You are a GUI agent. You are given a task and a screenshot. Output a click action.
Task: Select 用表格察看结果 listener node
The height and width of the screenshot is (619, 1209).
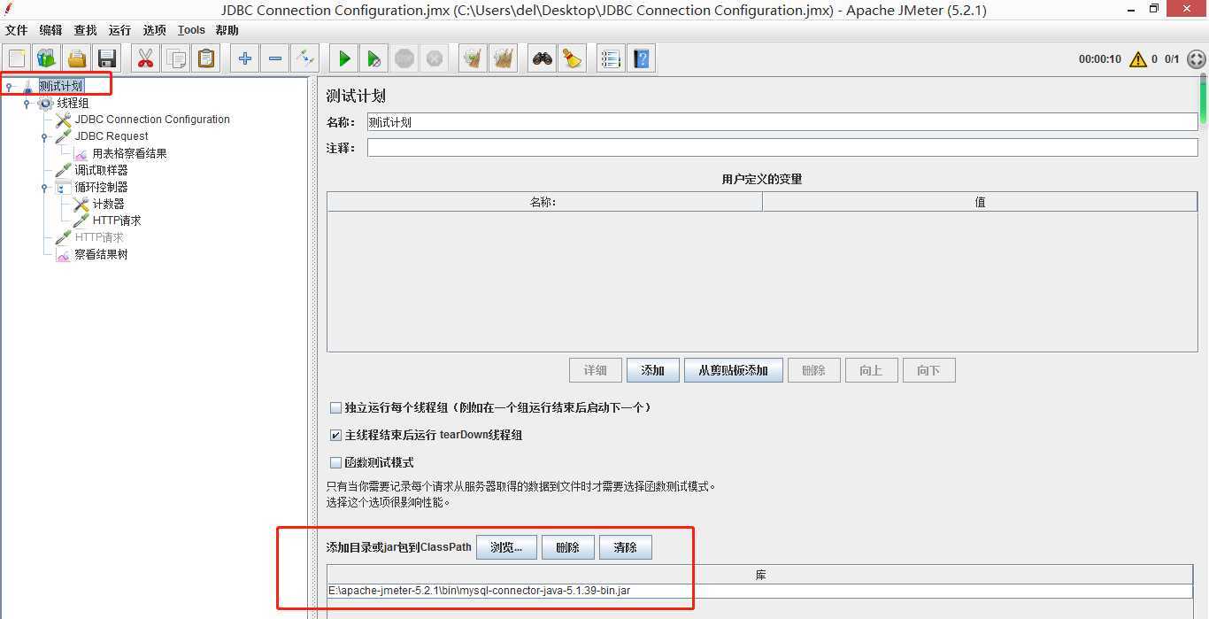(120, 153)
